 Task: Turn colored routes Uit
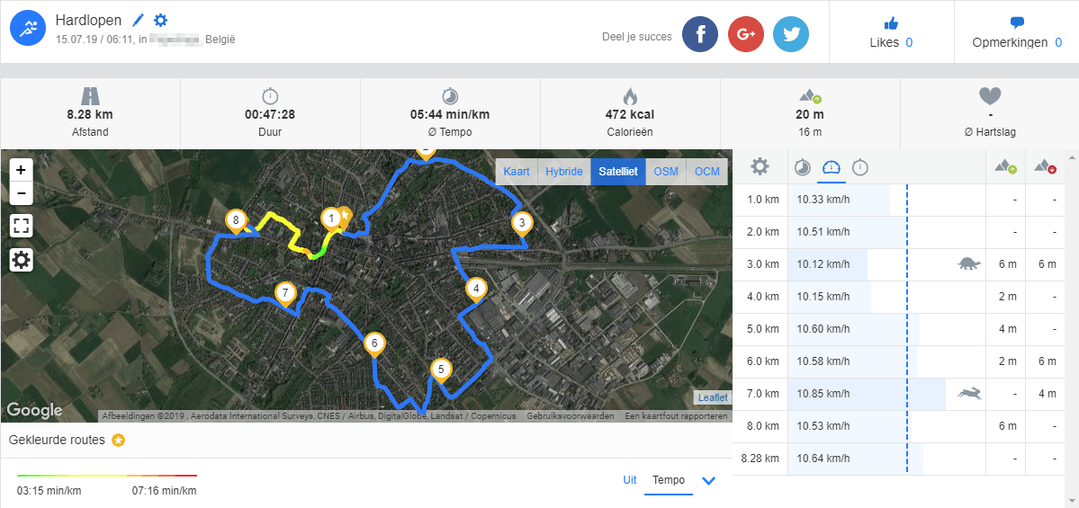click(630, 480)
